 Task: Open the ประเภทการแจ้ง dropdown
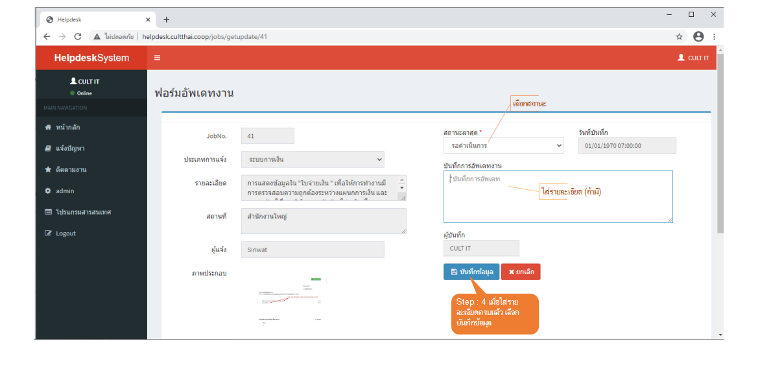[312, 159]
